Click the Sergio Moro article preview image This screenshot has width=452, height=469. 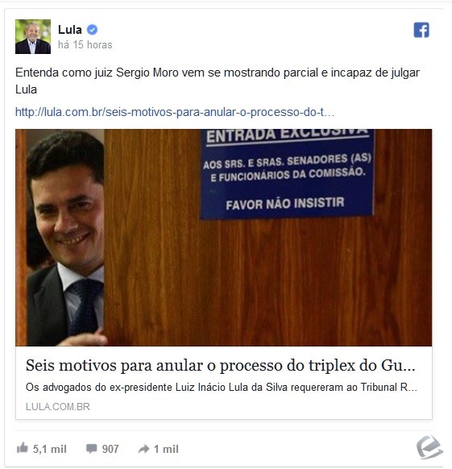[x=223, y=238]
